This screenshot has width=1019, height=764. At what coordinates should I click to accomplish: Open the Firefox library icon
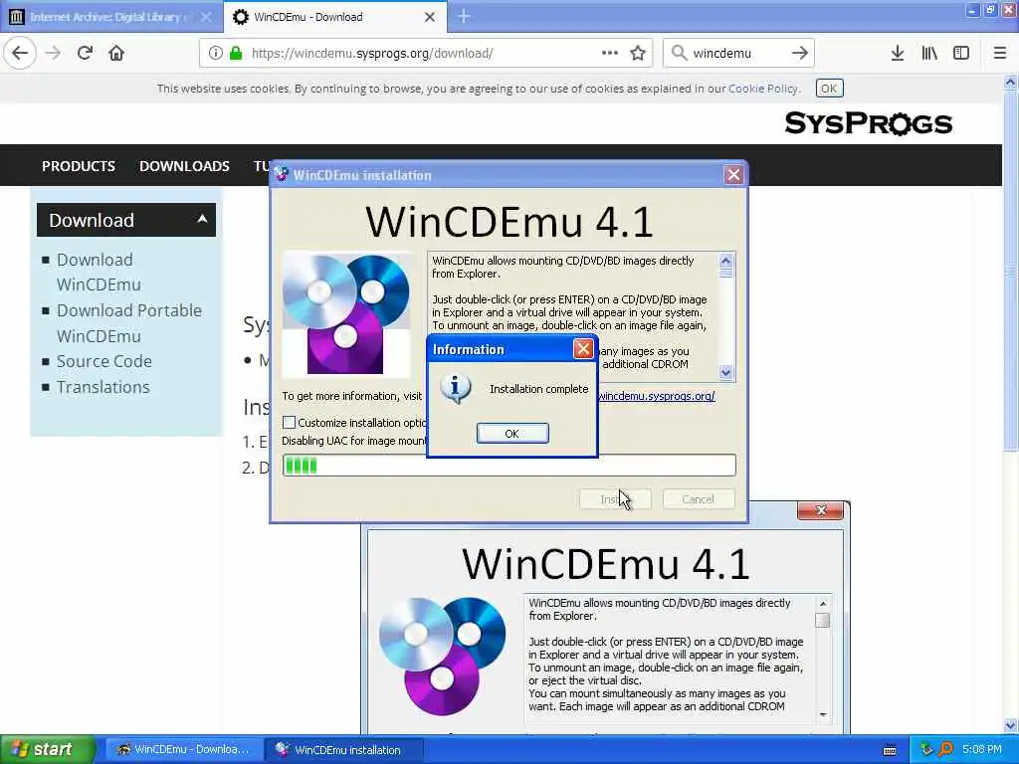tap(929, 54)
